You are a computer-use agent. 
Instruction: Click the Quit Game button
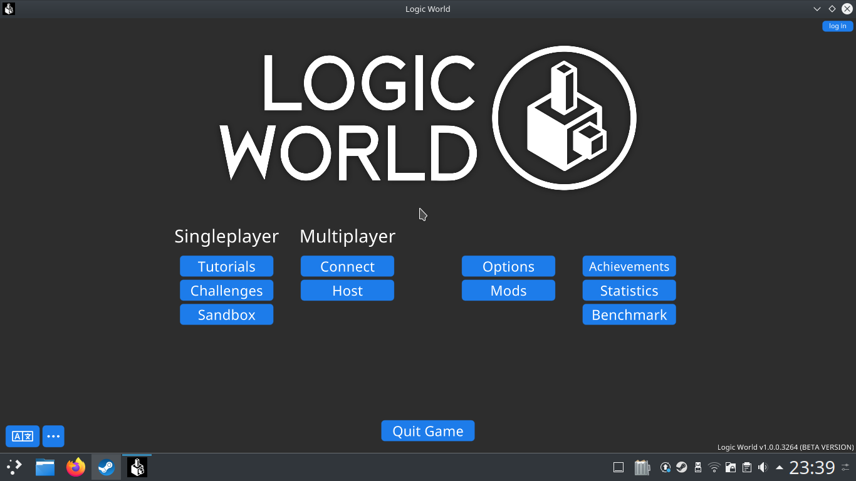tap(428, 431)
